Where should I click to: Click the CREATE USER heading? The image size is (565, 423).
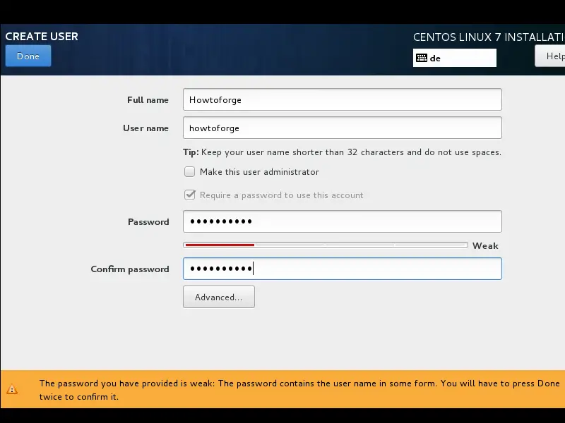[42, 37]
